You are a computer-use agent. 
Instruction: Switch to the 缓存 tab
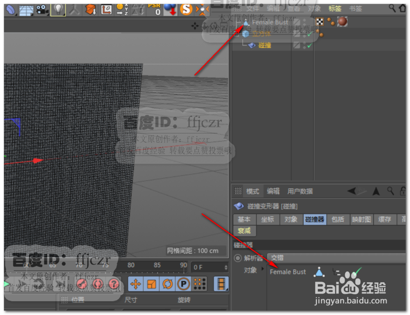point(385,219)
